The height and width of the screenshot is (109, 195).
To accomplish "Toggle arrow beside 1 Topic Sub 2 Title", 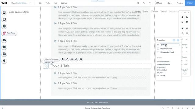I will (x=55, y=23).
